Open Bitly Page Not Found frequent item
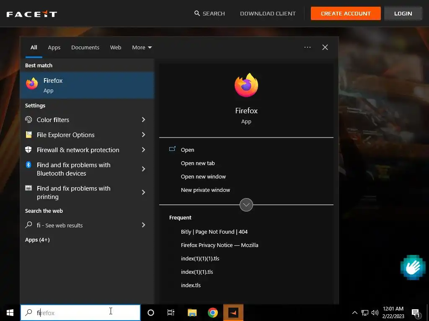This screenshot has height=321, width=429. tap(214, 232)
